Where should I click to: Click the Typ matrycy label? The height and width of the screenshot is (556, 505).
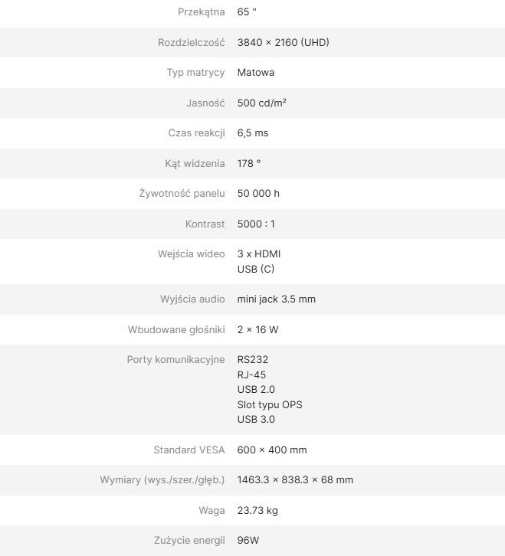click(x=195, y=72)
